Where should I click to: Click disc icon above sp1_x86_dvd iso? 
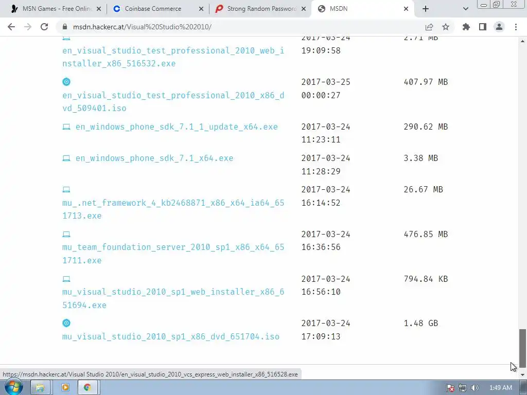(x=66, y=323)
